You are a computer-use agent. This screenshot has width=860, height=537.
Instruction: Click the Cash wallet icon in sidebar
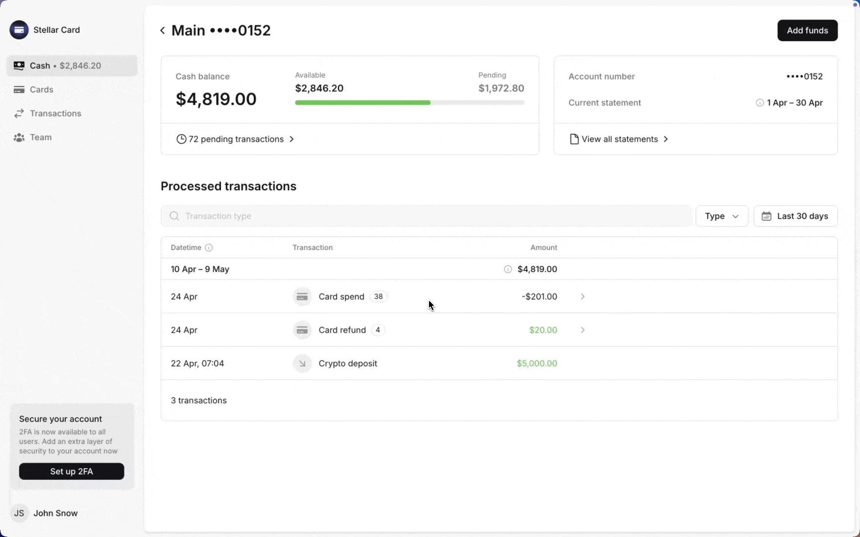click(19, 66)
